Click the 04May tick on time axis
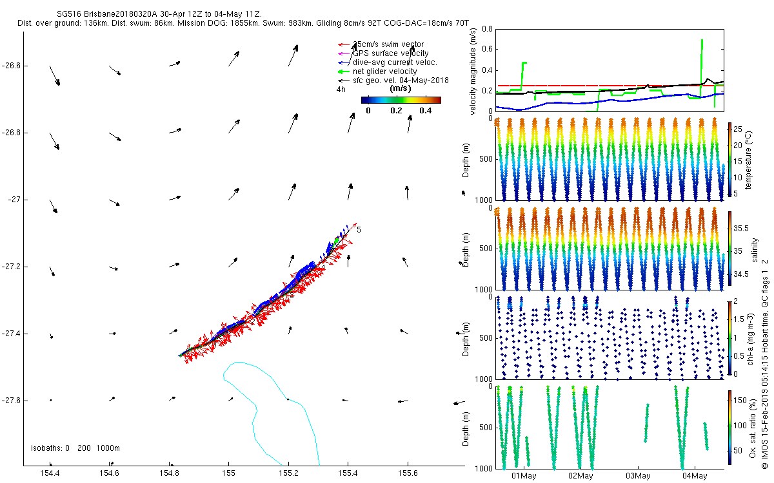The width and height of the screenshot is (774, 483). (695, 476)
